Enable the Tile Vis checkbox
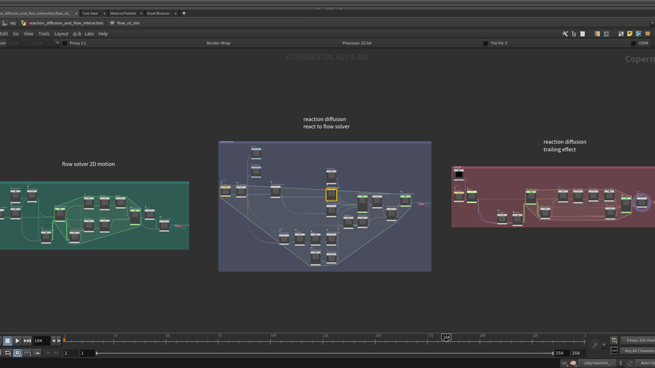Viewport: 655px width, 368px height. pos(485,43)
